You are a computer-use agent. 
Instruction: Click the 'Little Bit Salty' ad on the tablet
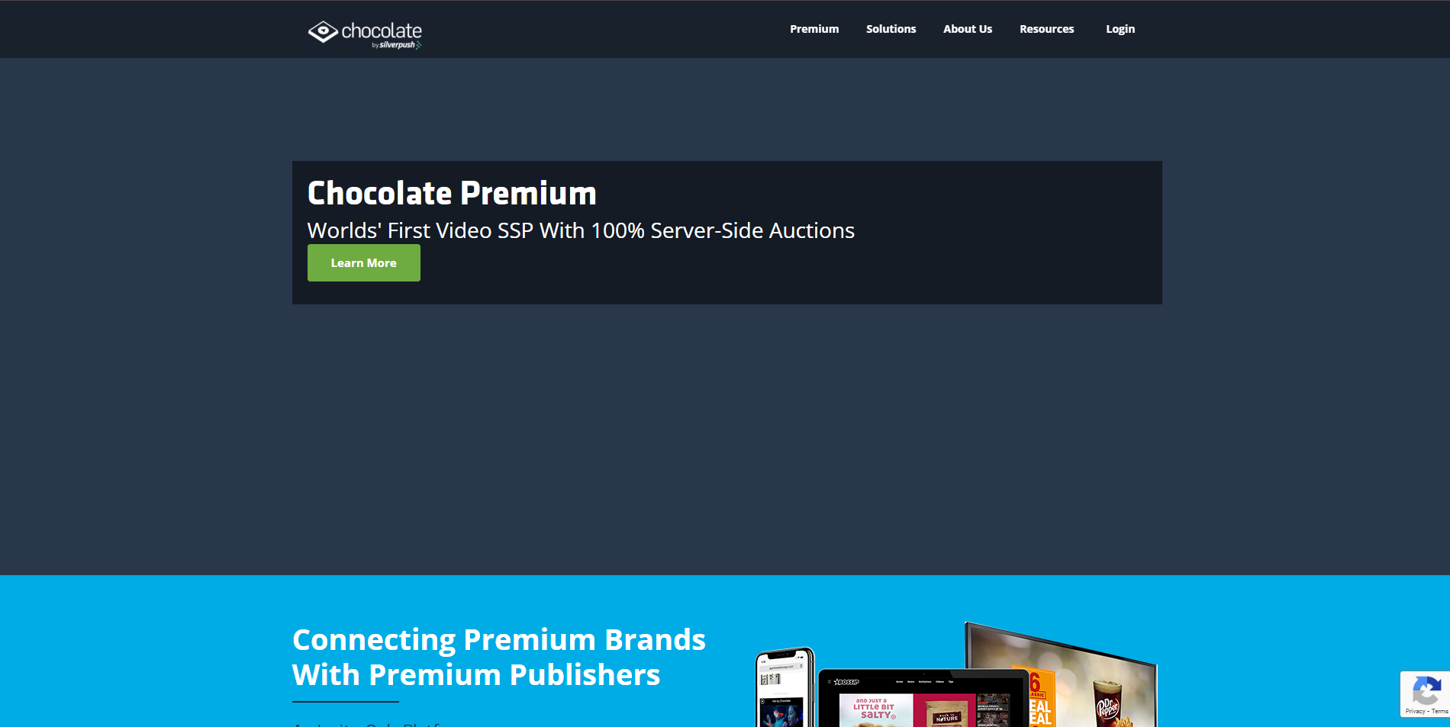875,710
